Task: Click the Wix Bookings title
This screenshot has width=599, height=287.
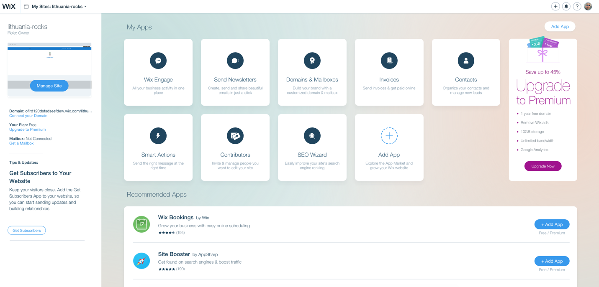Action: click(176, 217)
